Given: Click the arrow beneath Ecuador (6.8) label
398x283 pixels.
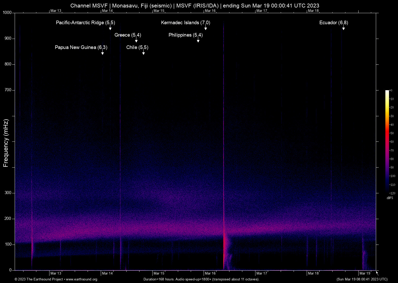Looking at the screenshot, I should [x=343, y=28].
